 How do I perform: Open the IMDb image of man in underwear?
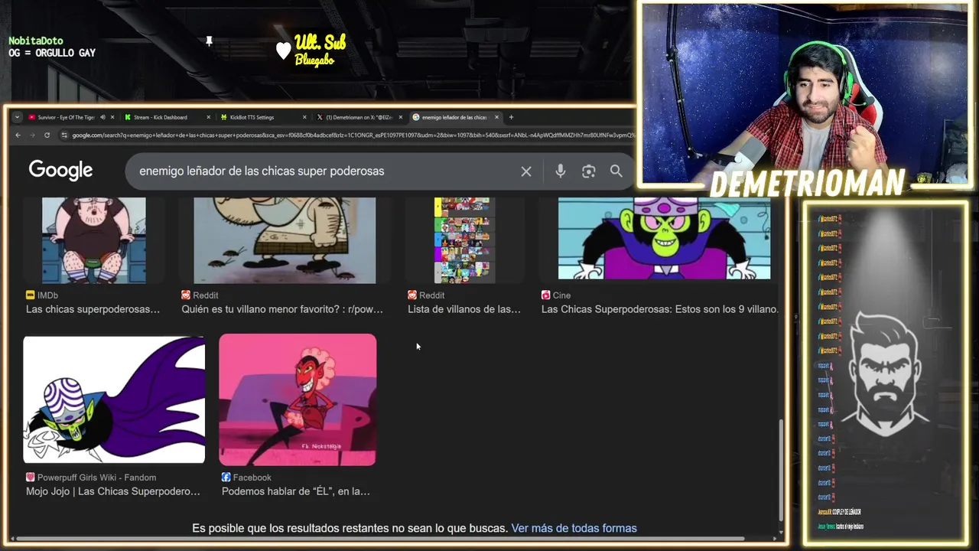94,240
